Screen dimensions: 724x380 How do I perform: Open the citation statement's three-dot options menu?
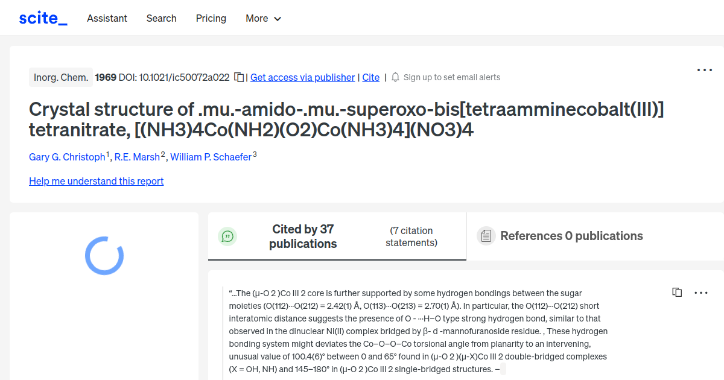[701, 293]
